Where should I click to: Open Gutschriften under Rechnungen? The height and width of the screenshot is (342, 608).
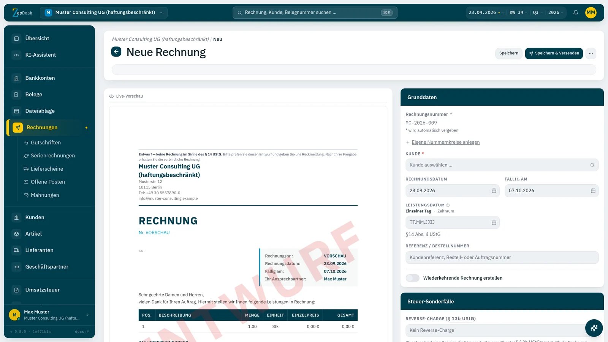click(46, 142)
